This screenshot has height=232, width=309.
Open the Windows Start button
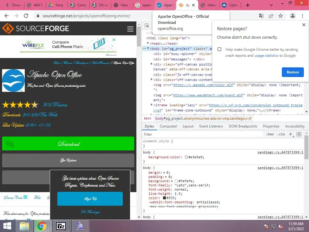(x=7, y=226)
